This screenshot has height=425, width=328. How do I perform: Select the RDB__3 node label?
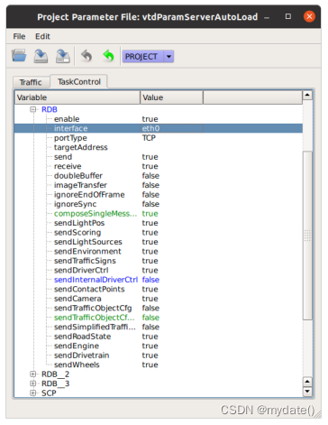[x=55, y=383]
